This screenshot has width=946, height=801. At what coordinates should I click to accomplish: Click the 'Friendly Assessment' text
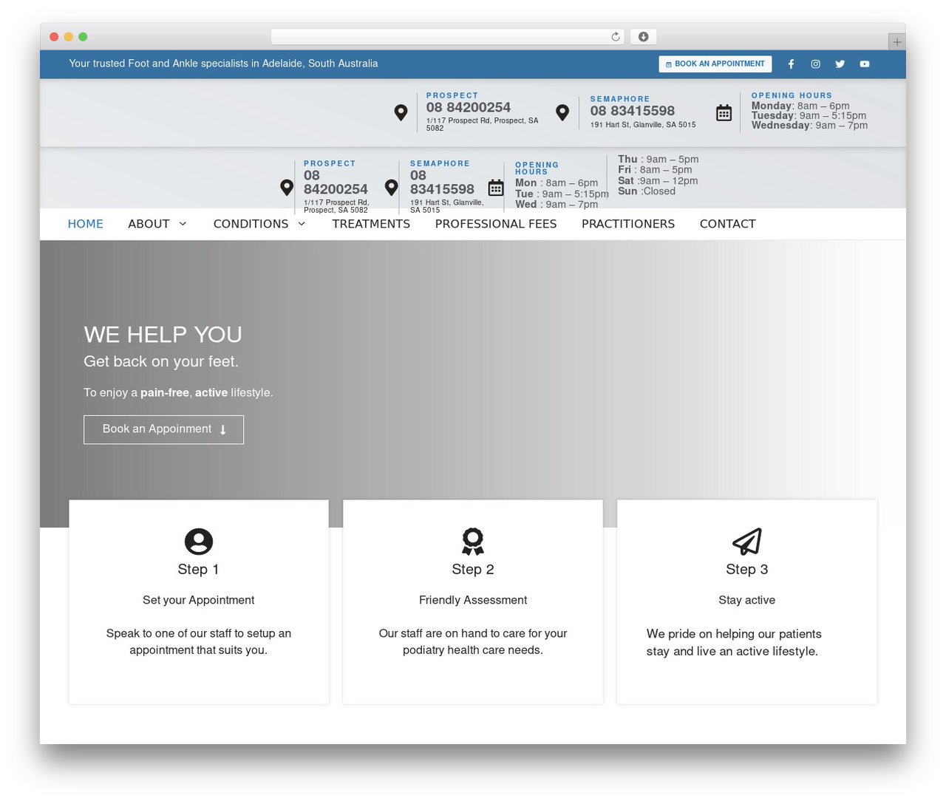click(473, 600)
